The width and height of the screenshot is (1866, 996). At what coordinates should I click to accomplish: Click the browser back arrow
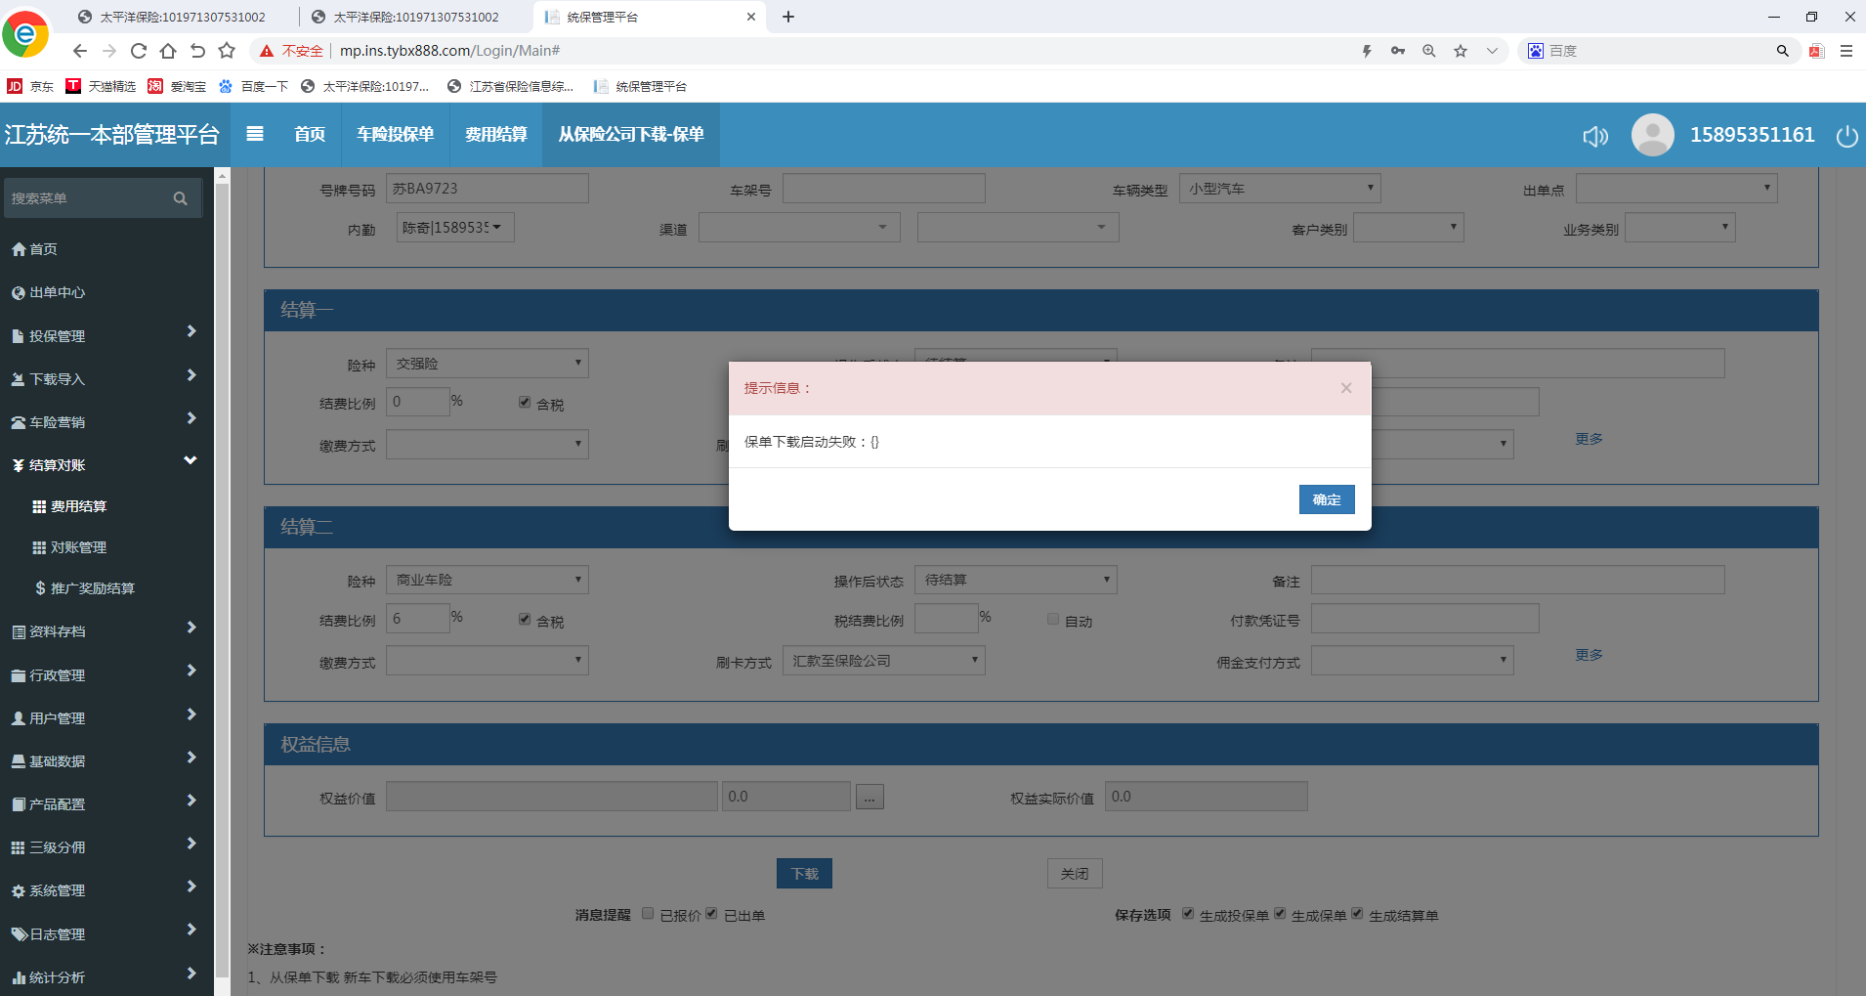80,51
